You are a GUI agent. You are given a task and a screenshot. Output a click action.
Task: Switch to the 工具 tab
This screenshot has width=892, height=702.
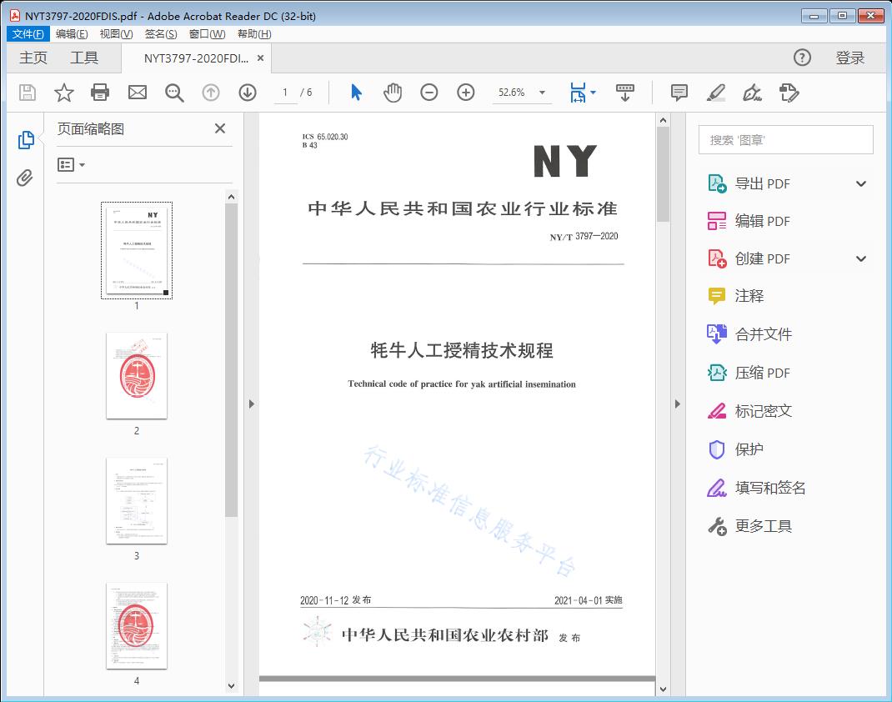point(83,58)
